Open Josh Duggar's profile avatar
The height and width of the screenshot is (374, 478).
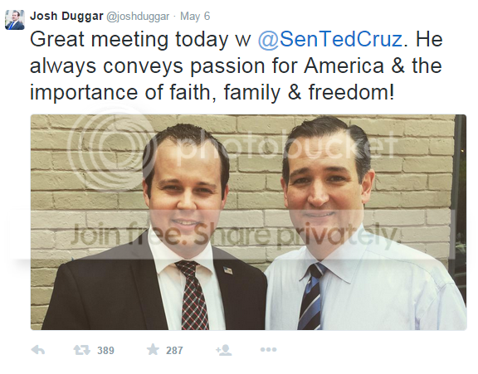(15, 20)
